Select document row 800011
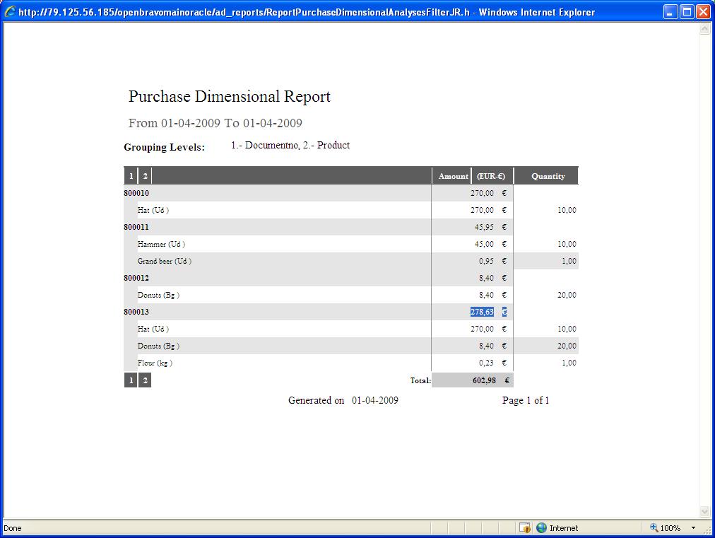715x538 pixels. (136, 227)
